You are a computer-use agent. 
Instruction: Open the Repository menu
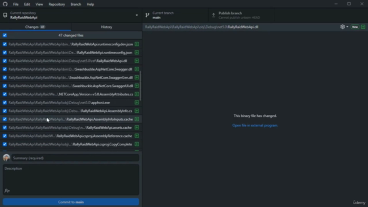56,4
